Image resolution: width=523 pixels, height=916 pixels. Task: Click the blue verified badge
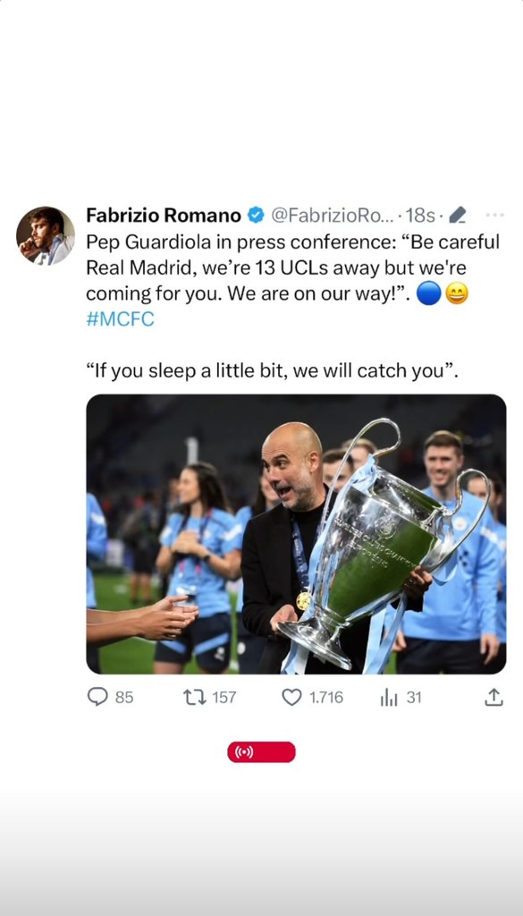coord(256,216)
